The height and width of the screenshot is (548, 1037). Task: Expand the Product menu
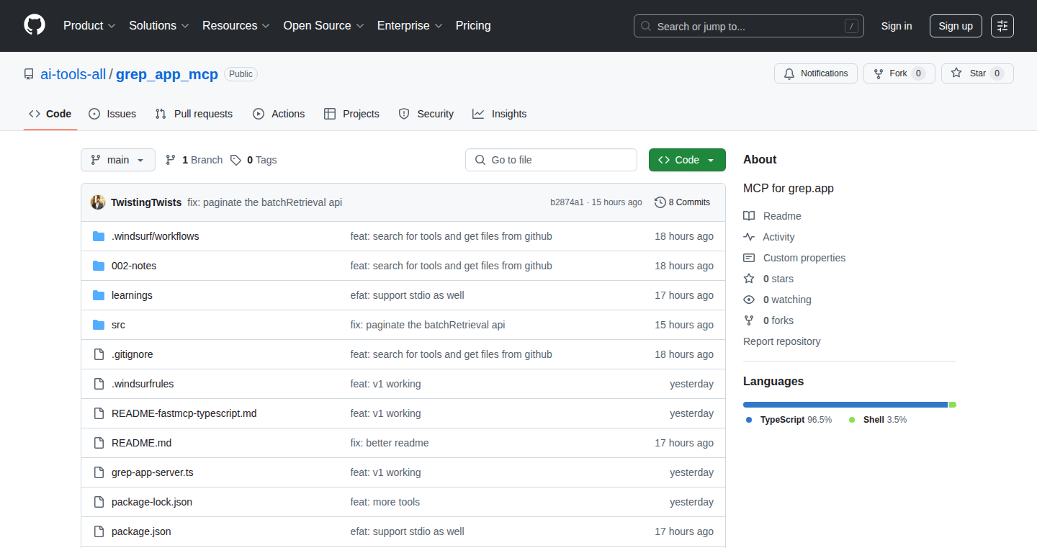pyautogui.click(x=89, y=25)
